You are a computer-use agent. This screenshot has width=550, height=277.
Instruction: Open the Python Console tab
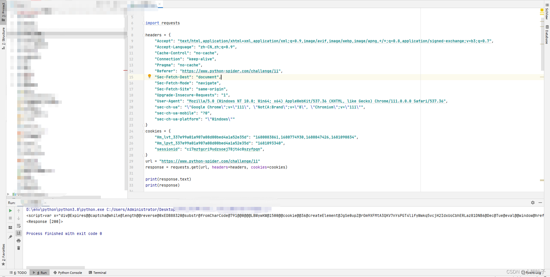68,273
